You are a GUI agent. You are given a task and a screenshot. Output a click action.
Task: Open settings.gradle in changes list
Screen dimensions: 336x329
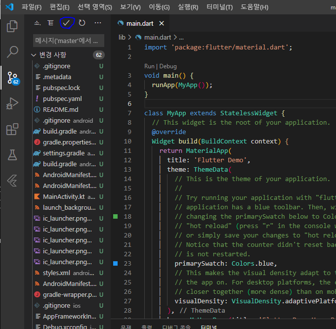pos(69,153)
